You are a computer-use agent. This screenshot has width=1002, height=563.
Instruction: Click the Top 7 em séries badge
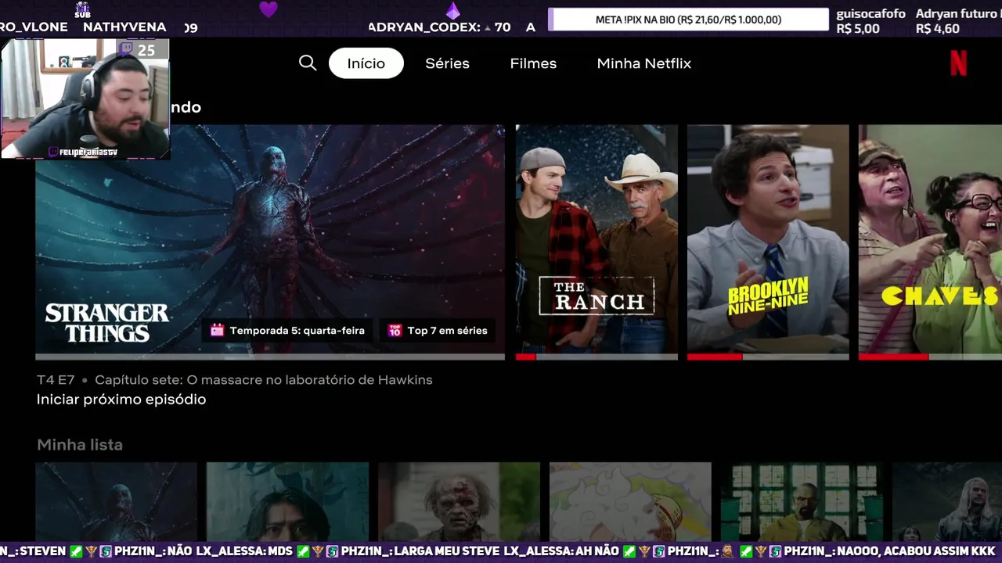[438, 331]
